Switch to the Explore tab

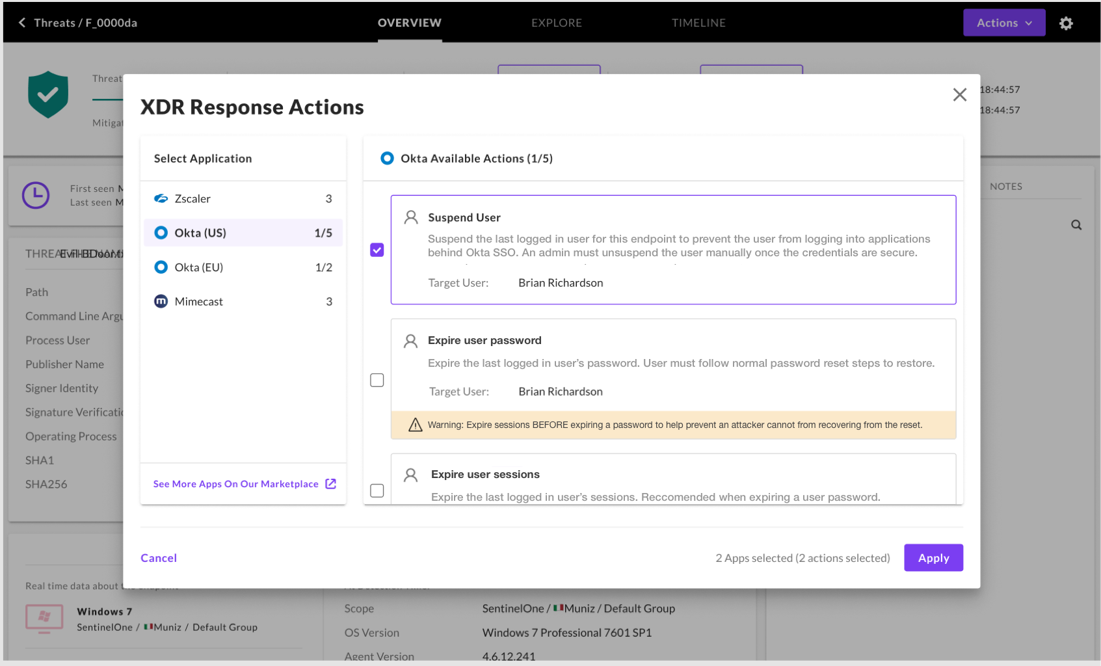[556, 23]
